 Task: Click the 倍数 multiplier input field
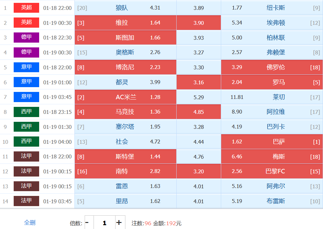(x=104, y=223)
